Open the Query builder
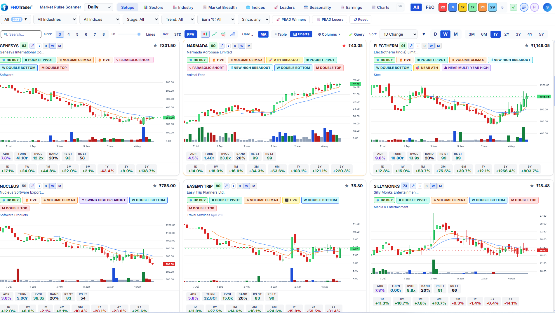The width and height of the screenshot is (555, 313). pos(356,34)
